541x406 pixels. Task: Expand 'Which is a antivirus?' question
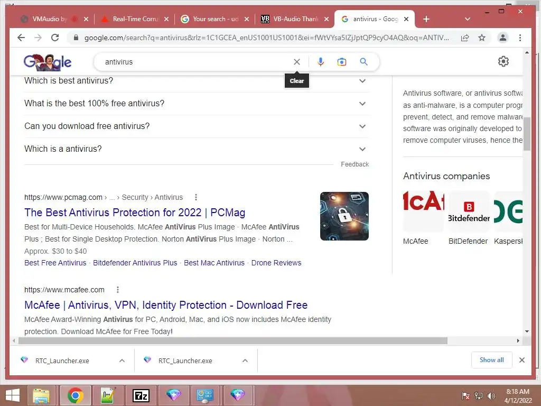[197, 149]
